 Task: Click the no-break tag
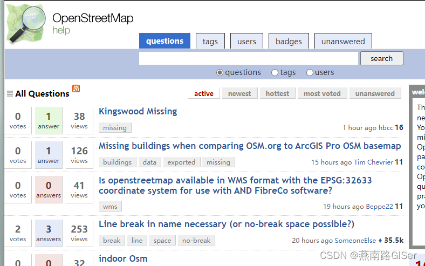tap(196, 241)
